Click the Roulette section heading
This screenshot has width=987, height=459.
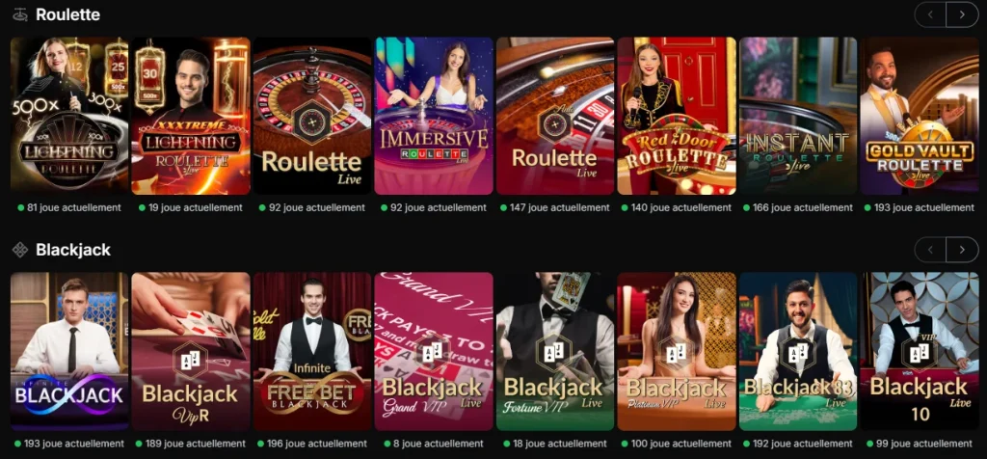(68, 14)
